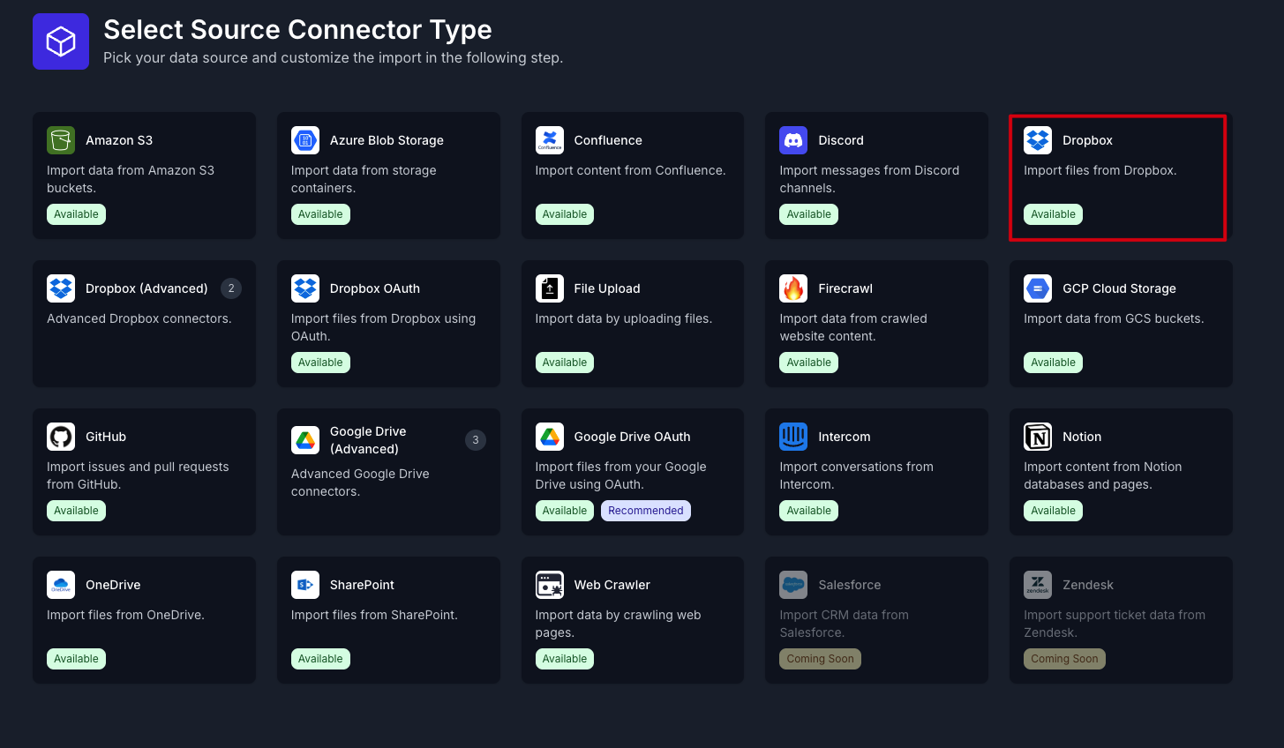This screenshot has height=748, width=1284.
Task: Click "Import files from Dropbox." description
Action: point(1100,170)
